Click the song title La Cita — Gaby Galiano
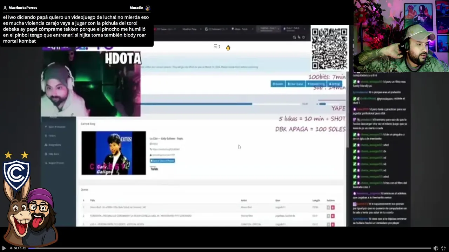The image size is (449, 252). point(166,139)
